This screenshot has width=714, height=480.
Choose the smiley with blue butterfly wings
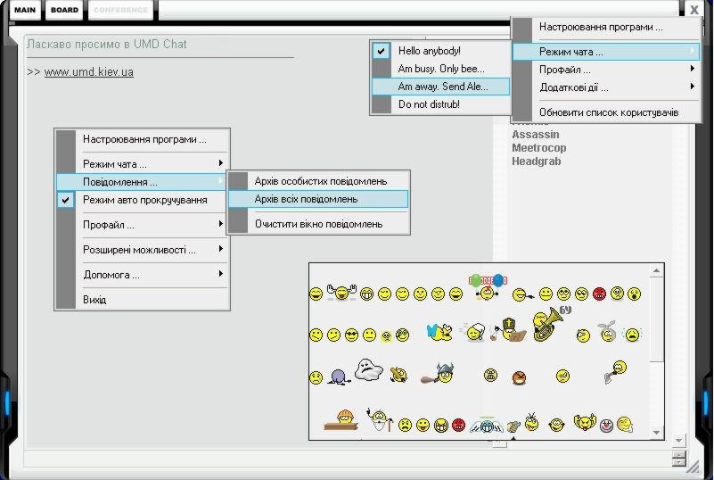point(439,333)
